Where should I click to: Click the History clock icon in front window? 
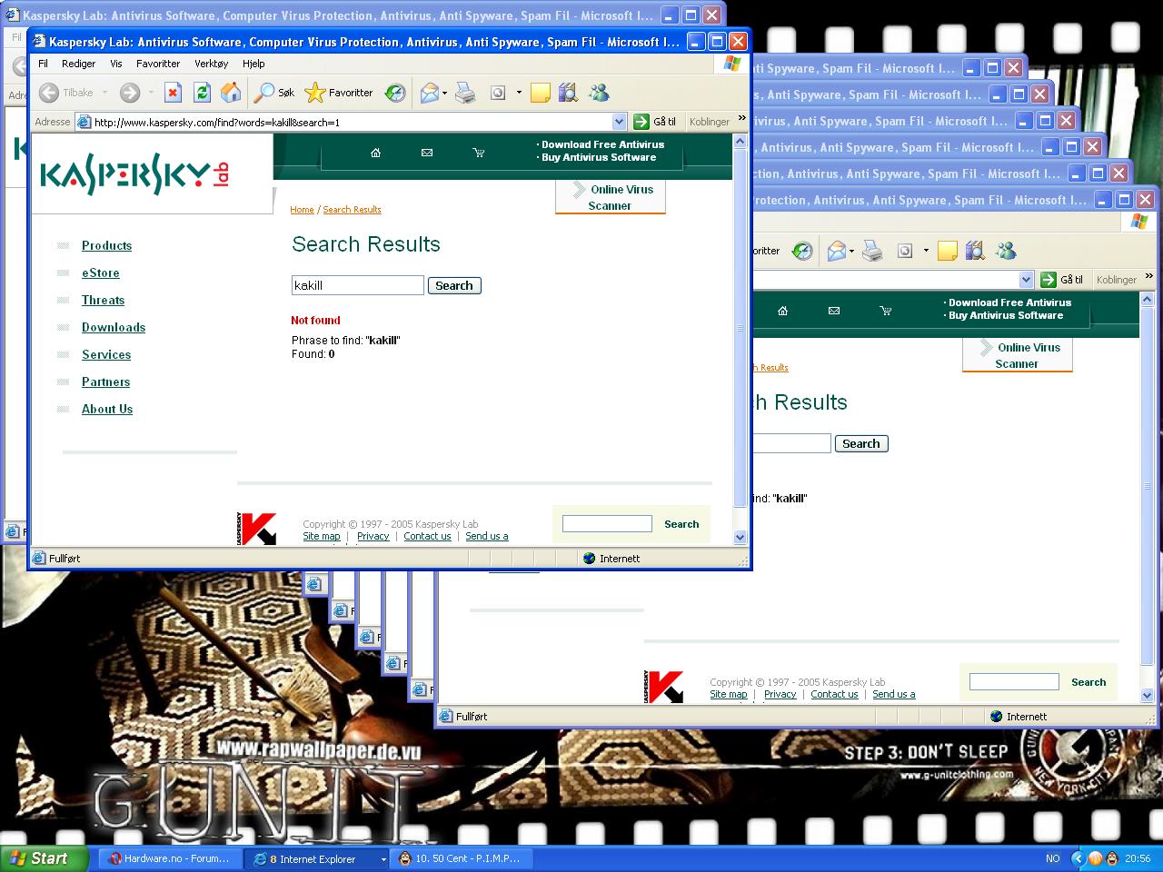click(395, 93)
